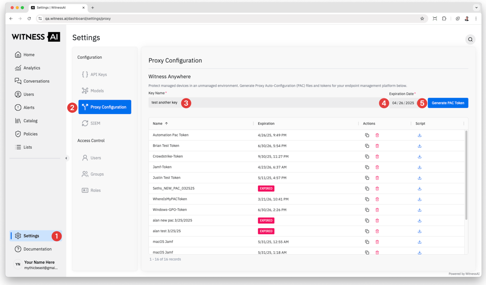Copy the Automation Pac Token

367,135
